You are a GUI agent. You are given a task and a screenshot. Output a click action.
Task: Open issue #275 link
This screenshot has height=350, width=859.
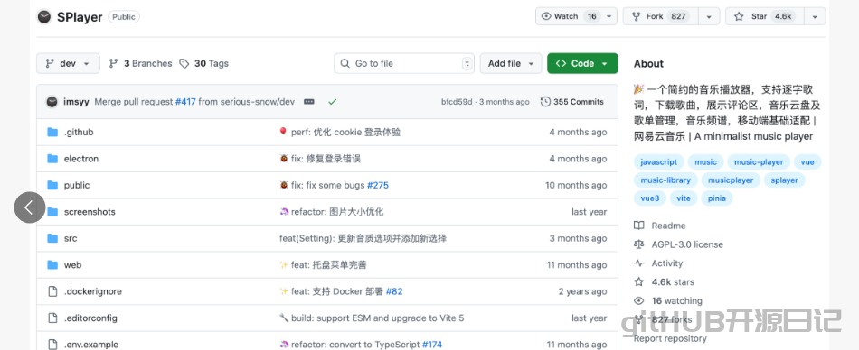pyautogui.click(x=377, y=185)
